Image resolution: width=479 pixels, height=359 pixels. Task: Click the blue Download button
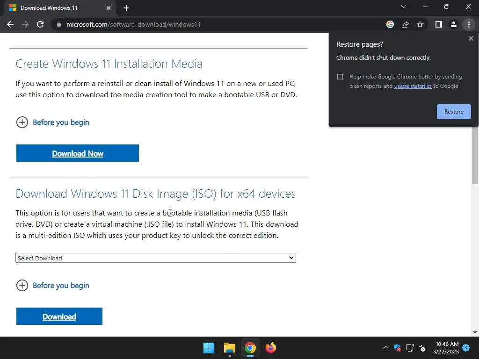(x=59, y=316)
